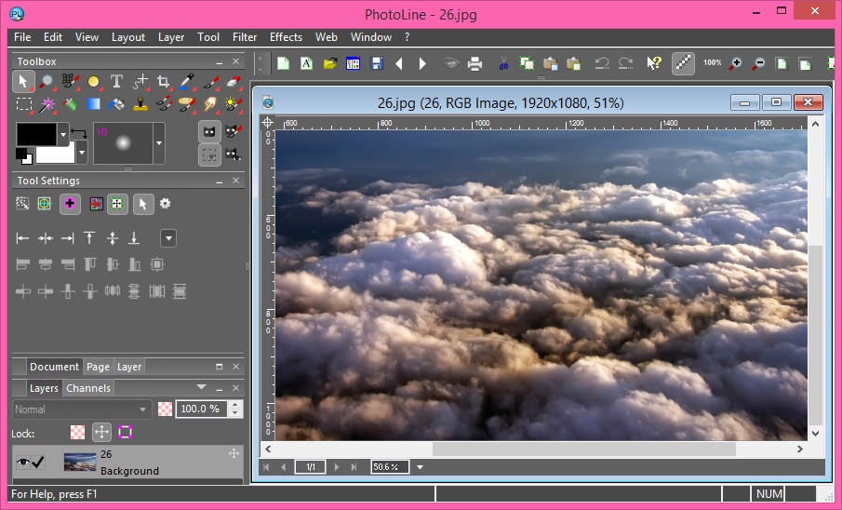Select the Eraser tool
The height and width of the screenshot is (510, 842).
pyautogui.click(x=233, y=82)
